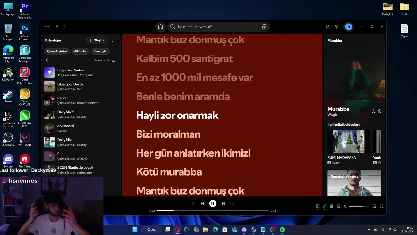The width and height of the screenshot is (417, 235).
Task: Toggle the Now Playing view button
Action: (318, 206)
